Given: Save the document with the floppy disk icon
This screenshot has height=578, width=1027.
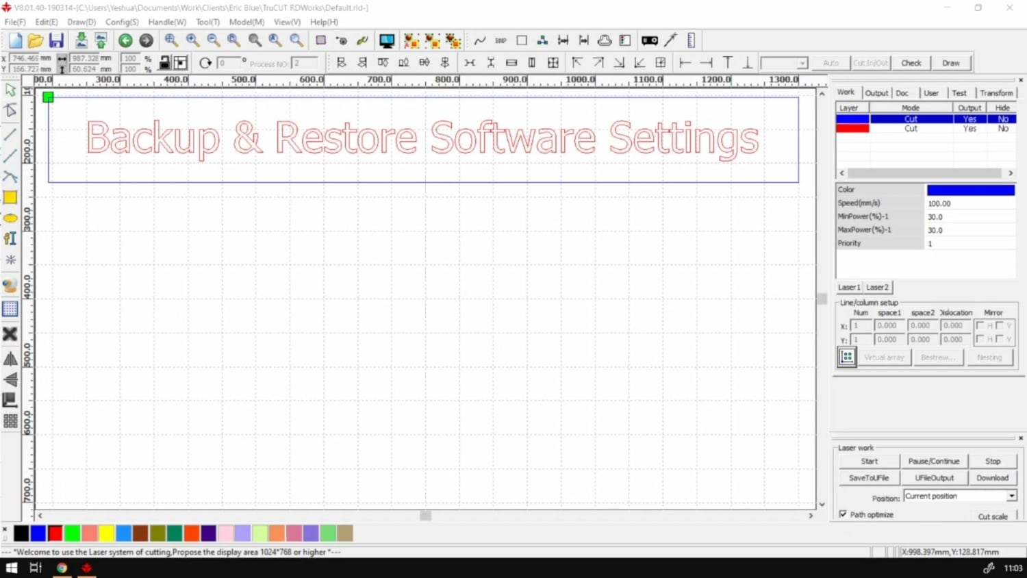Looking at the screenshot, I should (56, 41).
